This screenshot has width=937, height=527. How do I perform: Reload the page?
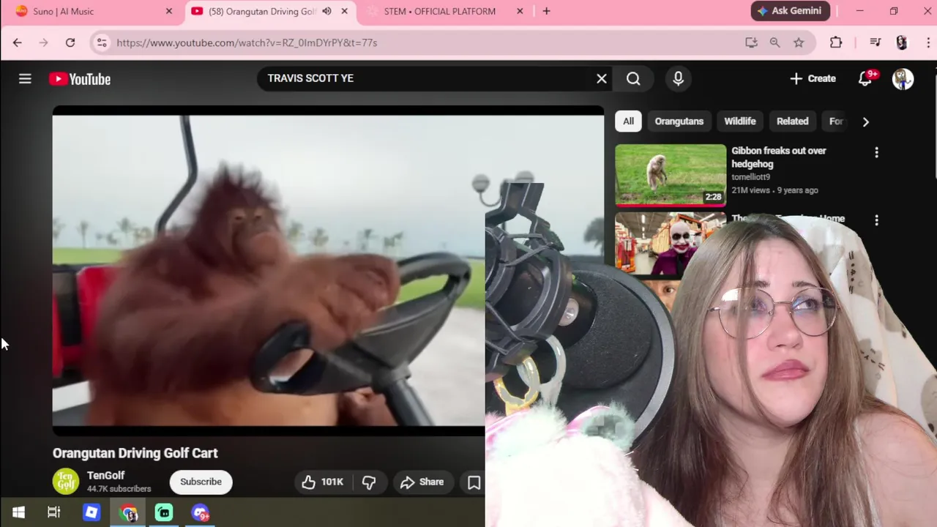pyautogui.click(x=70, y=42)
